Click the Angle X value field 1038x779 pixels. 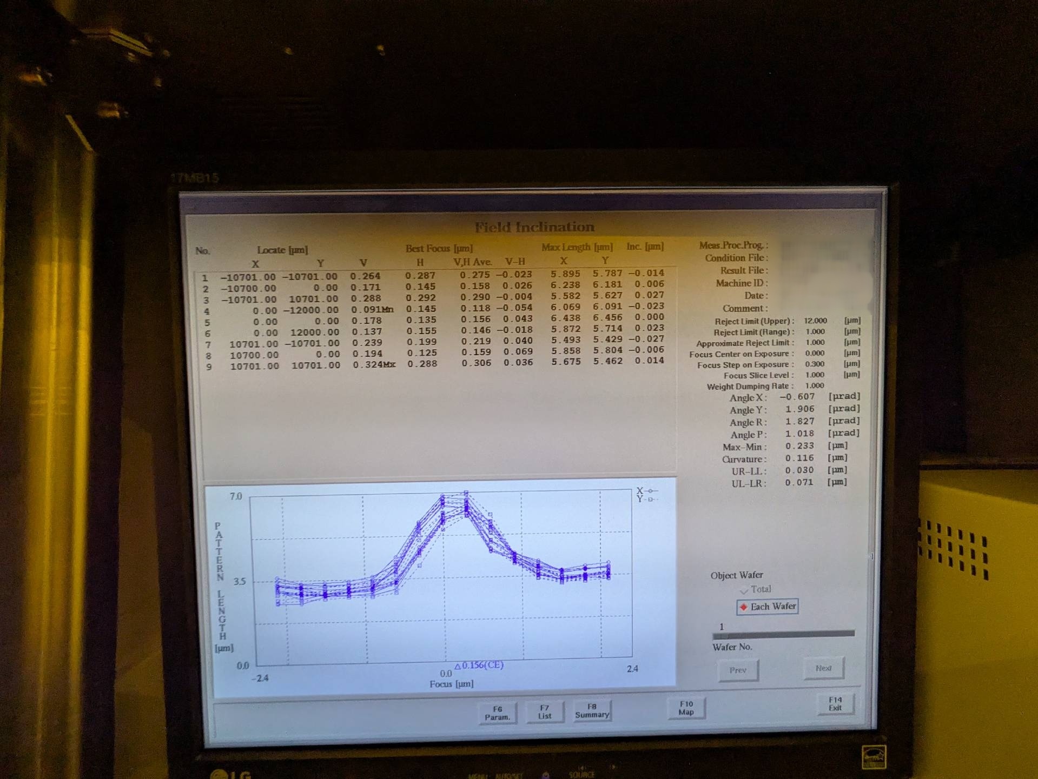coord(797,397)
